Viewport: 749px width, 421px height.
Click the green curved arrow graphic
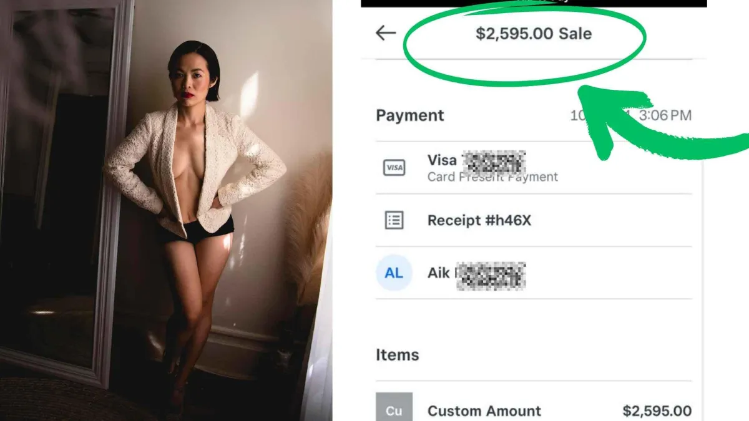(x=662, y=125)
